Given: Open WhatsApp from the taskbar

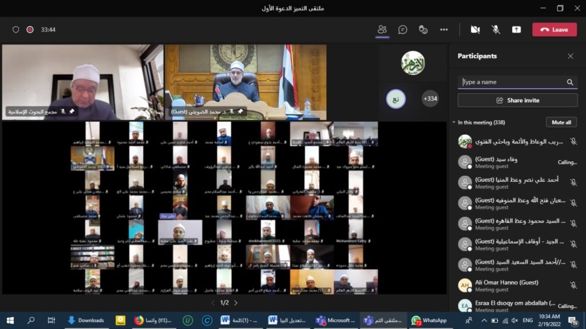Looking at the screenshot, I should coord(429,320).
